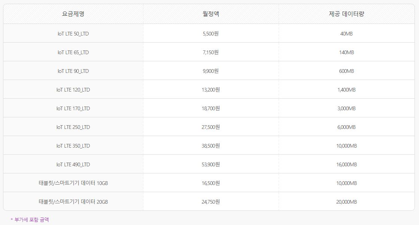Image resolution: width=419 pixels, height=225 pixels.
Task: Click the 24,750원 monthly fee cell
Action: 210,202
